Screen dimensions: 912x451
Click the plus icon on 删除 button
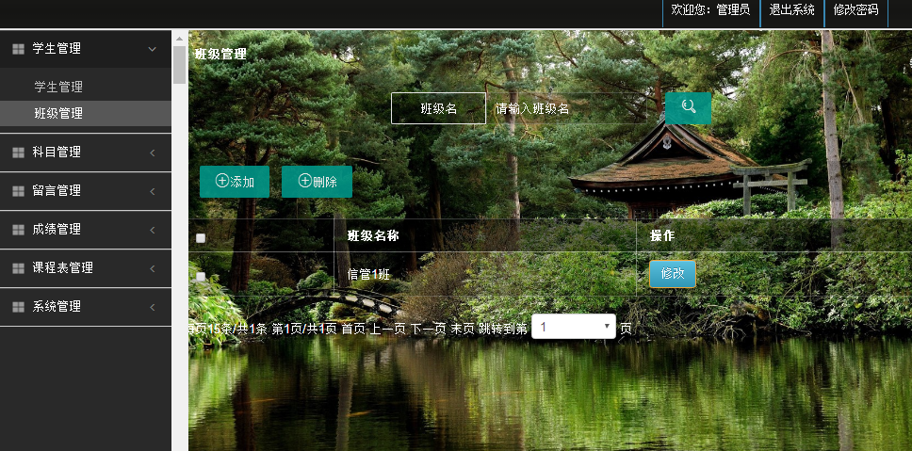click(x=305, y=181)
